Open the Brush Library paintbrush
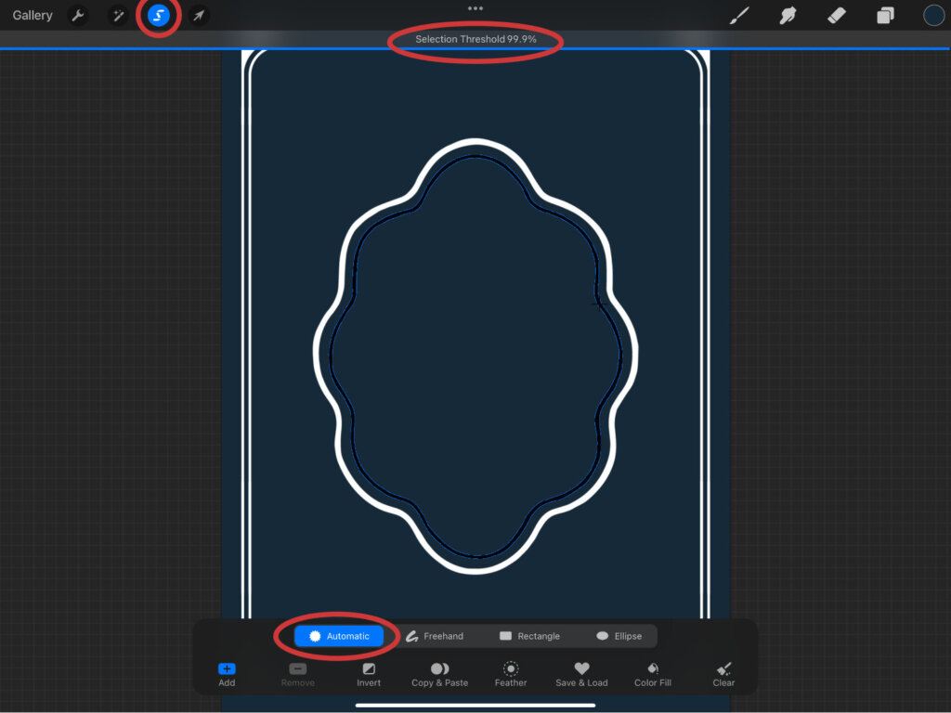This screenshot has width=951, height=713. click(739, 16)
